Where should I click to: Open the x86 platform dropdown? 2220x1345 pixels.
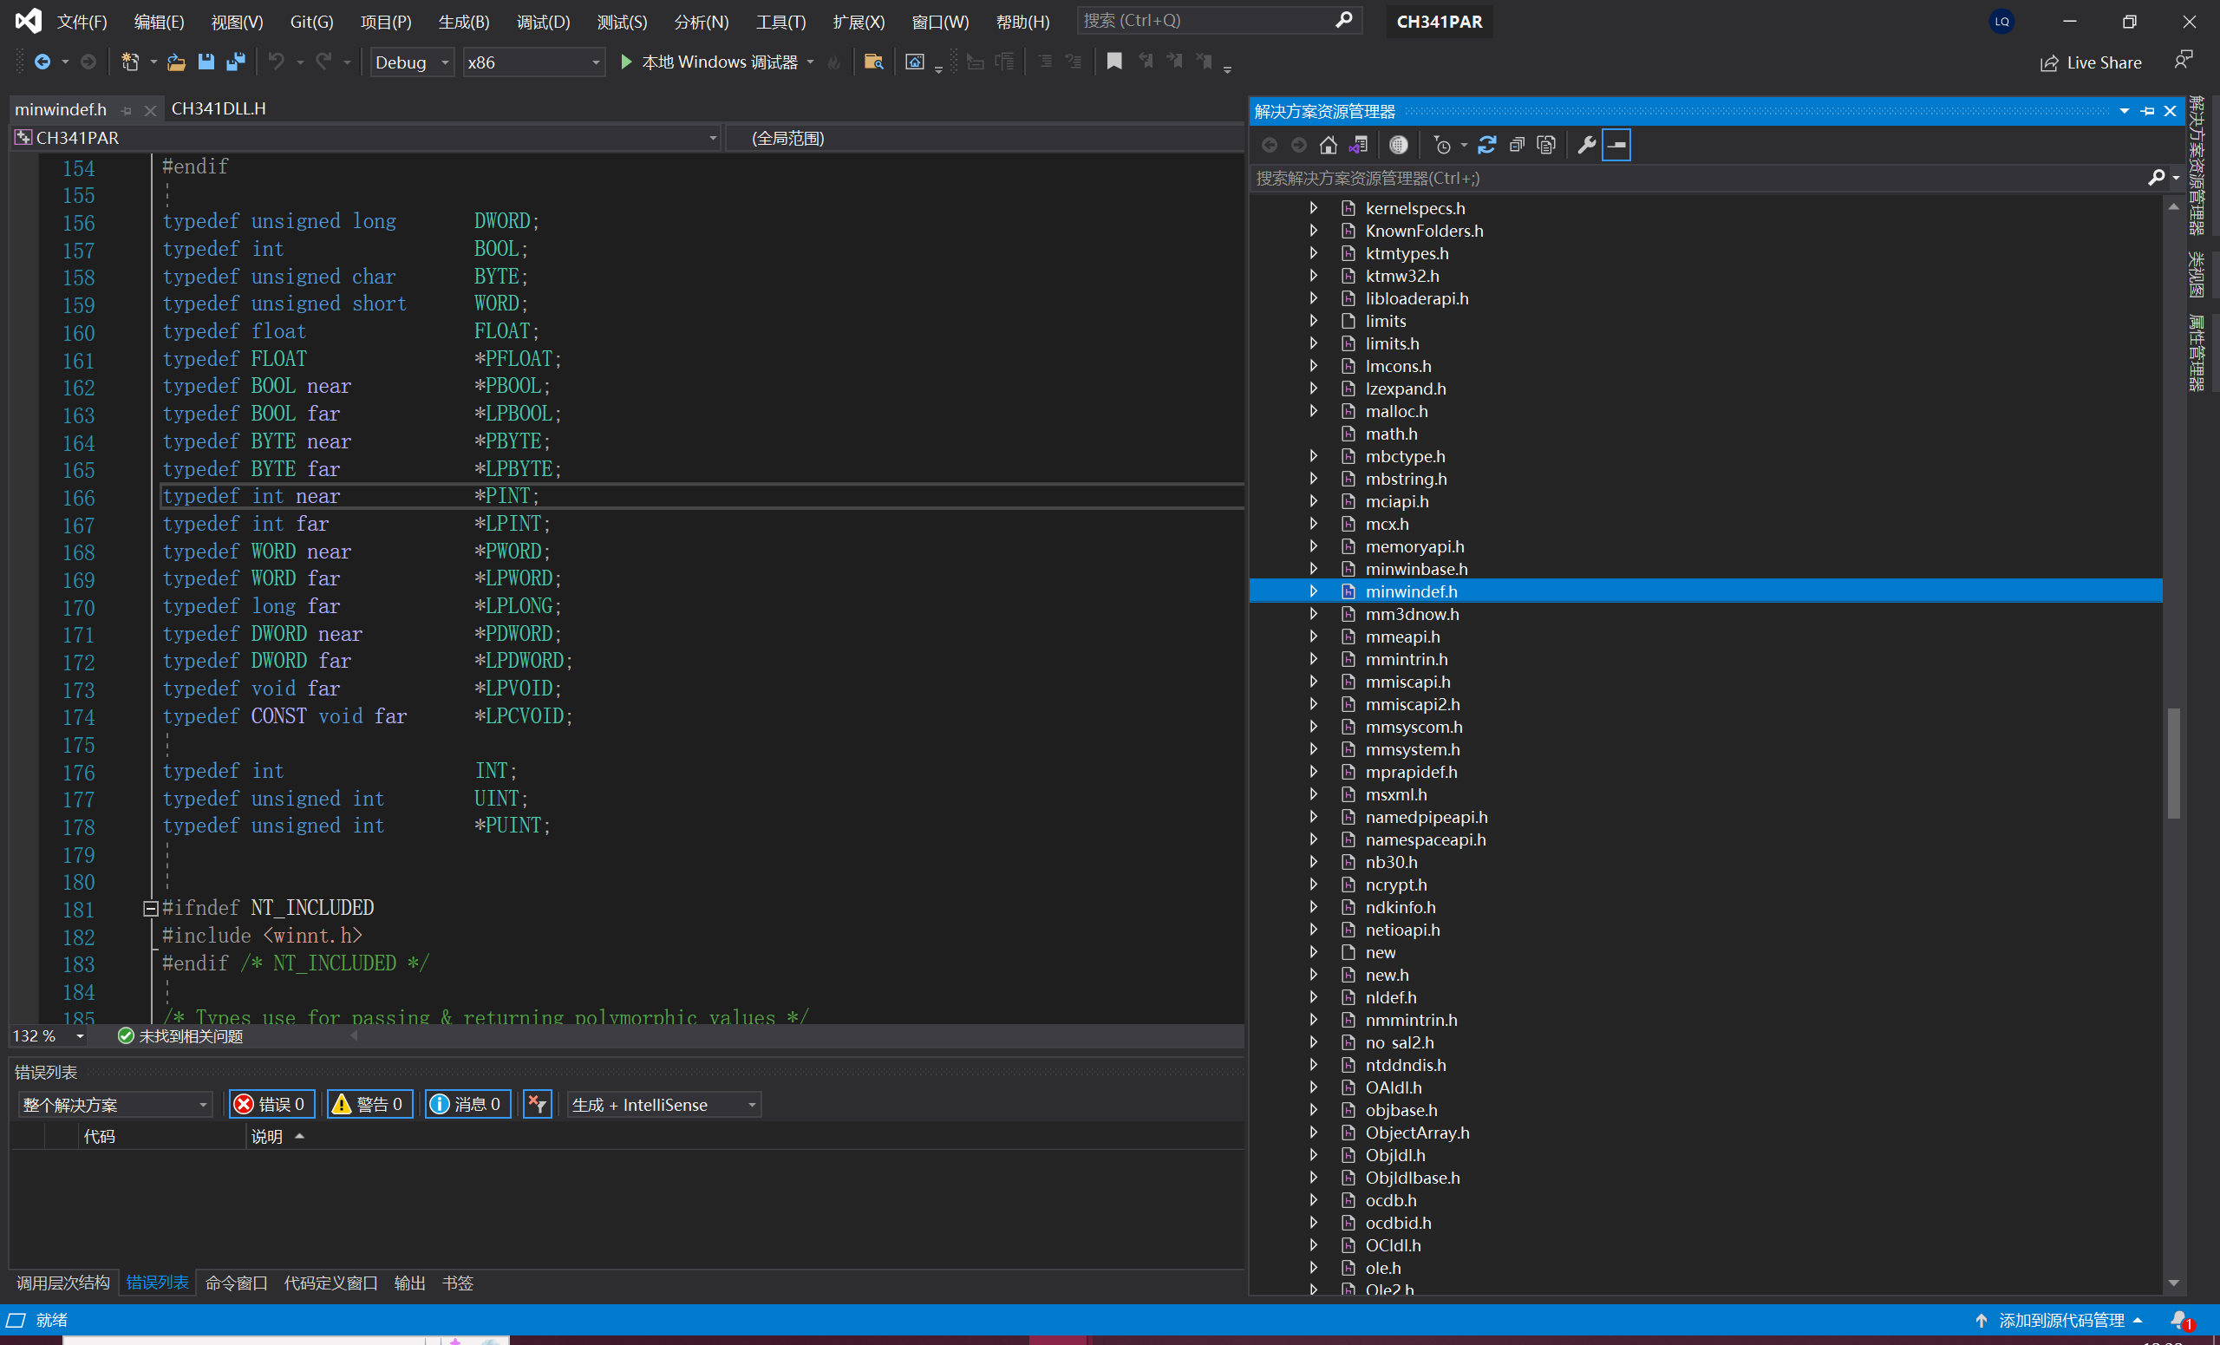coord(534,62)
